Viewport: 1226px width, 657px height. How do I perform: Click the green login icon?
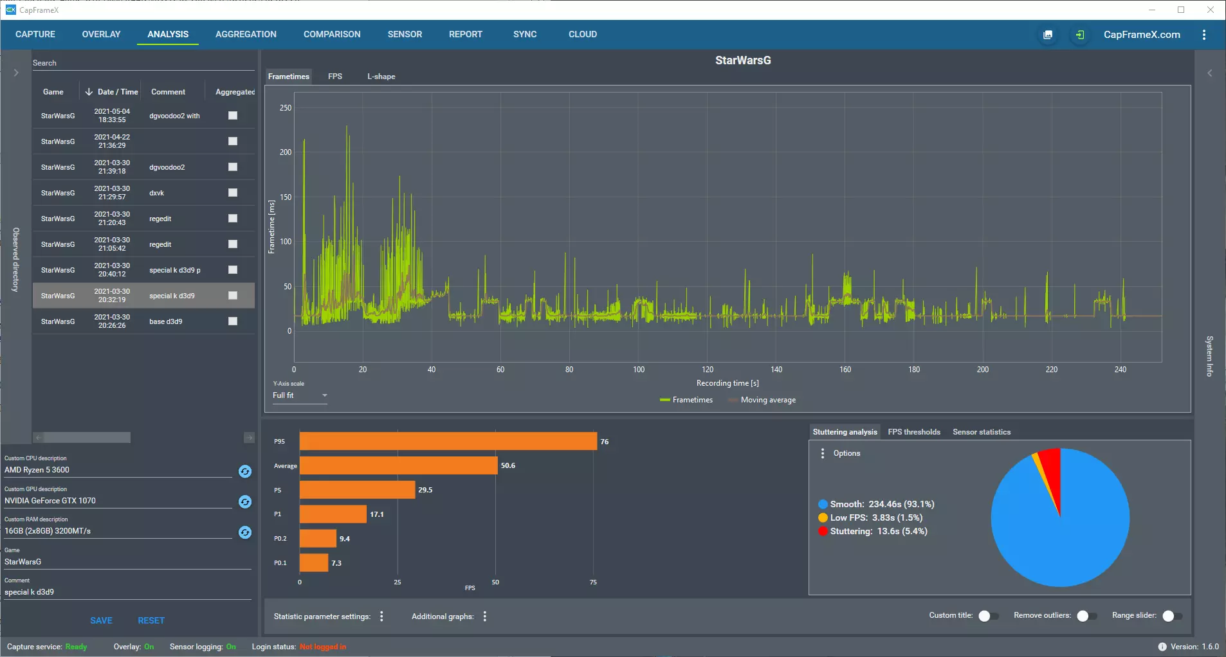tap(1080, 35)
